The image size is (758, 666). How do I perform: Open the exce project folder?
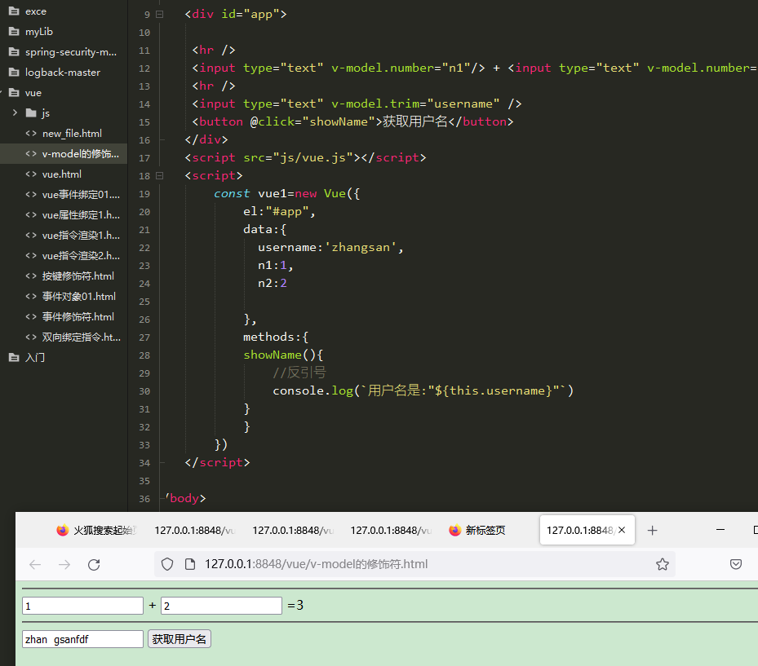[36, 11]
